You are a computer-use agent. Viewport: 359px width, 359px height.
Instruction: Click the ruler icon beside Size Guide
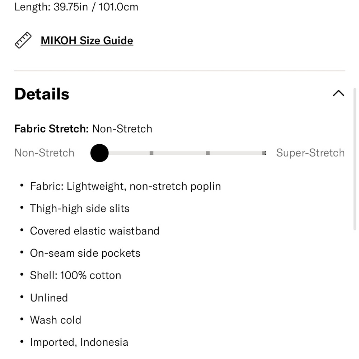coord(23,40)
